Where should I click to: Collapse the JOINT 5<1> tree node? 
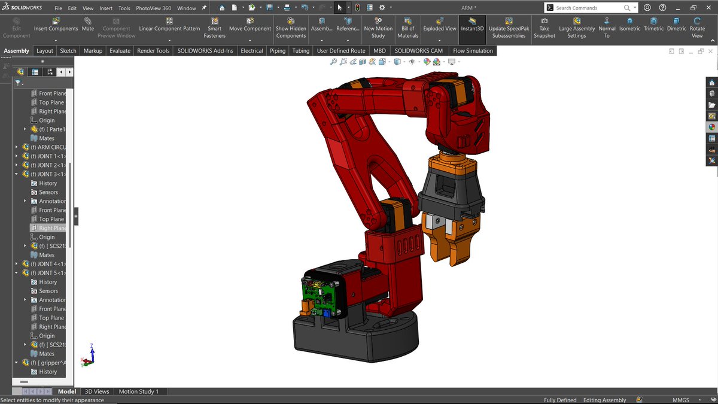point(17,273)
